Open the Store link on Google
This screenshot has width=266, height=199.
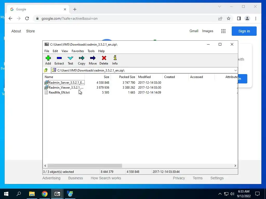coord(30,31)
